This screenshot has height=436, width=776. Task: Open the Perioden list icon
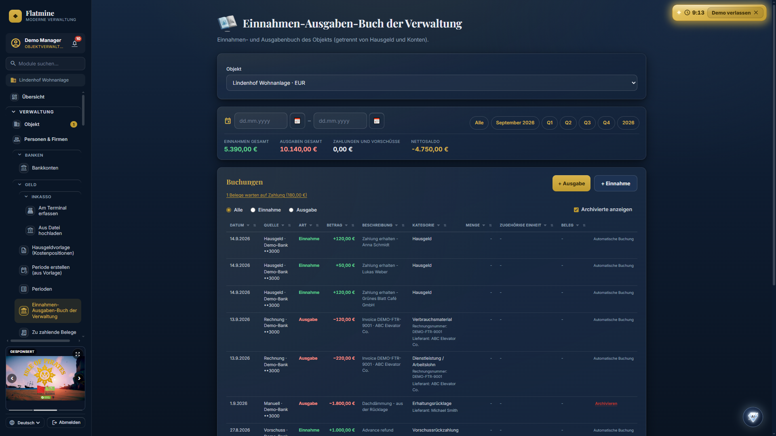tap(24, 289)
